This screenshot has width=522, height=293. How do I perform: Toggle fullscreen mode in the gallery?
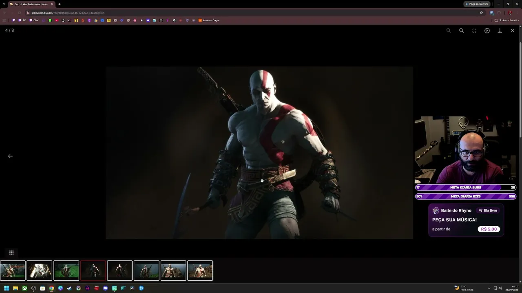point(474,31)
